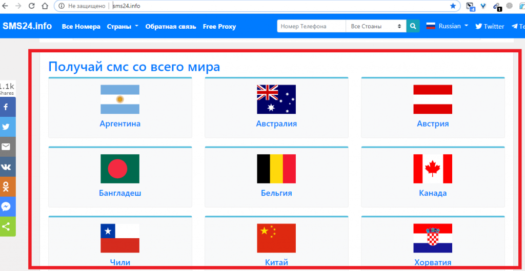525x271 pixels.
Task: Click the Odnoklassniki share icon
Action: [x=7, y=187]
